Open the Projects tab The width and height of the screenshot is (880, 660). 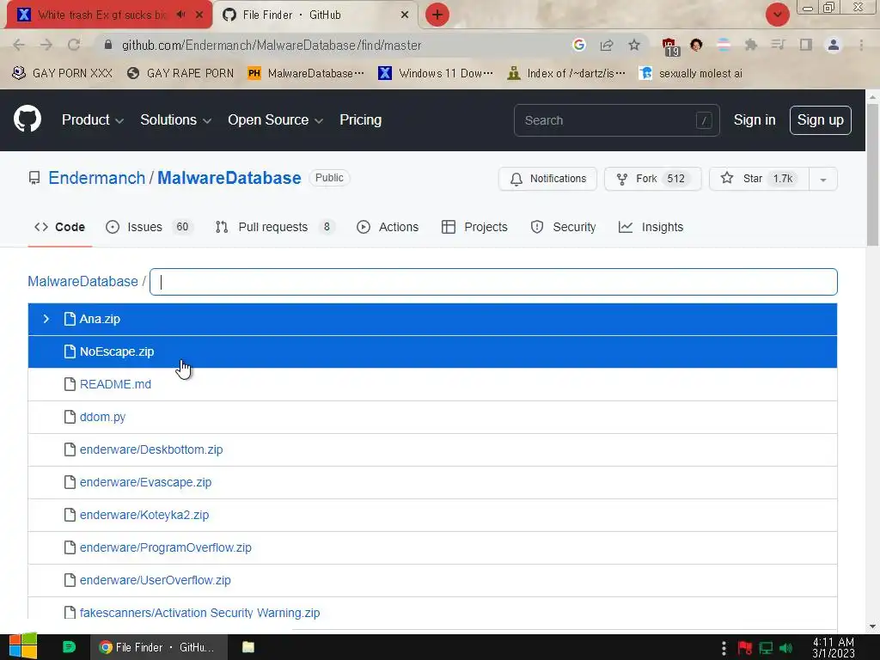coord(474,227)
